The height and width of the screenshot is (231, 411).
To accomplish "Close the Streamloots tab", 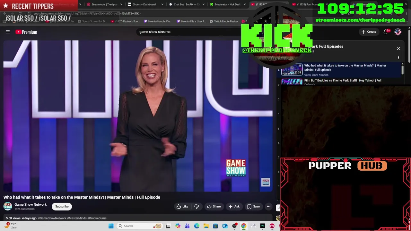I will pos(121,4).
